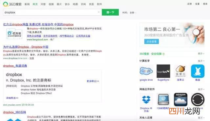Click the SugarSync text label

click(x=163, y=80)
